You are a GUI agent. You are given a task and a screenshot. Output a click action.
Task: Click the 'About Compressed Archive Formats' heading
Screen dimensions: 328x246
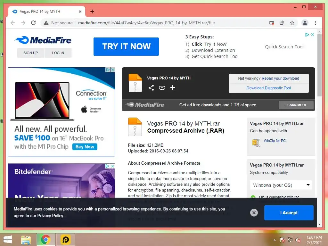tap(164, 163)
